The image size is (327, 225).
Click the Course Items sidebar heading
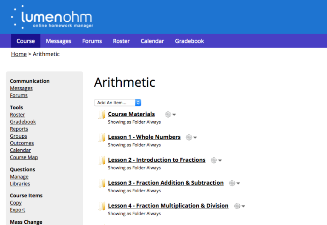[26, 196]
